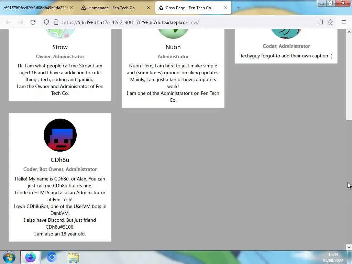This screenshot has width=352, height=264.
Task: Click Firefox icon in taskbar
Action: pyautogui.click(x=31, y=257)
